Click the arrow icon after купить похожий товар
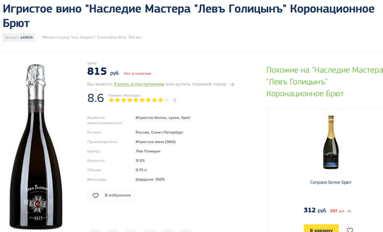 click(x=232, y=84)
